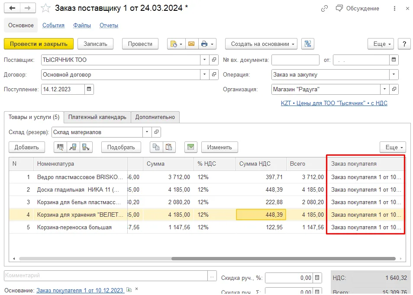Expand the Операция dropdown list
The image size is (413, 295).
394,74
